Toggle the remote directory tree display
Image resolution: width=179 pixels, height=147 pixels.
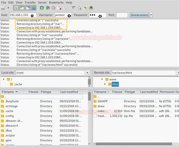[28, 8]
